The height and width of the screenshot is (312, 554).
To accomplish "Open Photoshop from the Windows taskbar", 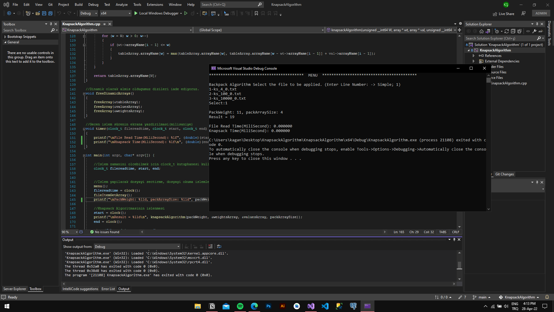I will 268,306.
